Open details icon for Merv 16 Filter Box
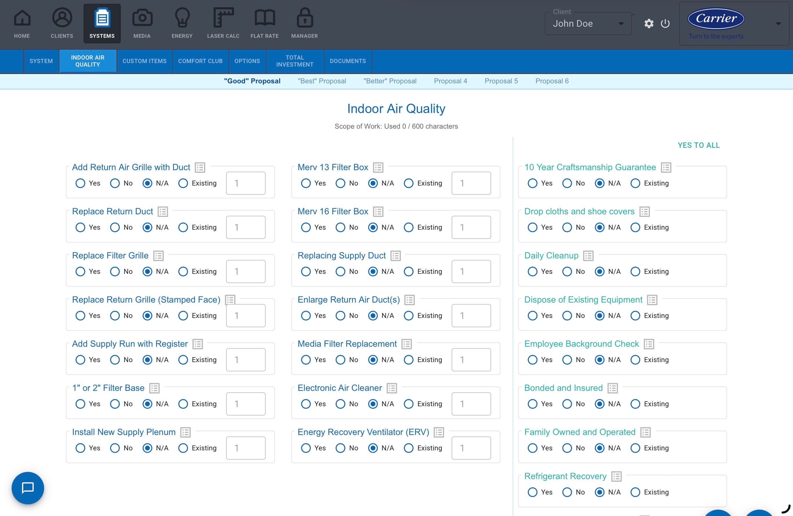The width and height of the screenshot is (793, 516). (x=378, y=212)
